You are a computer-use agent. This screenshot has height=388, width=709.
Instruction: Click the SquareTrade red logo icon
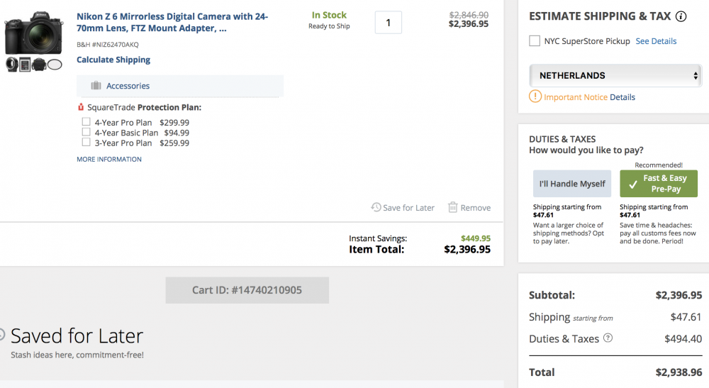81,107
